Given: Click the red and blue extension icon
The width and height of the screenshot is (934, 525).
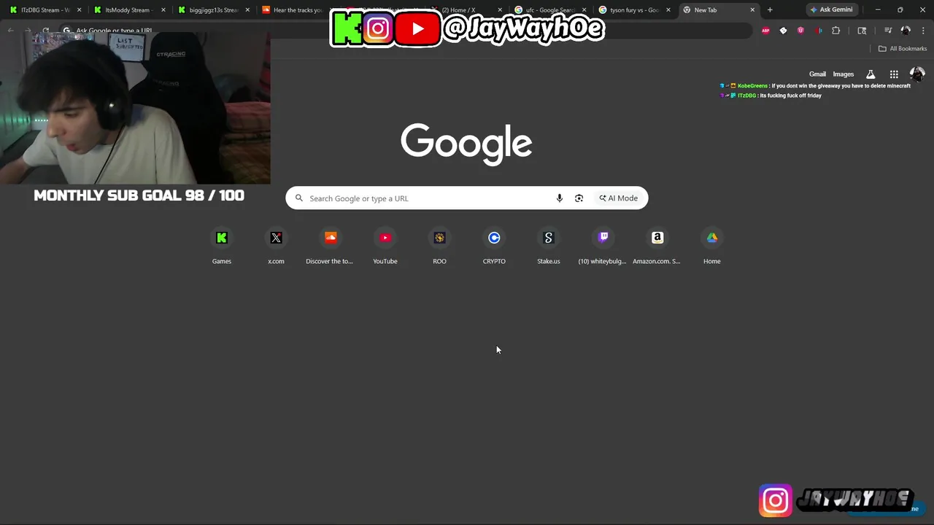Looking at the screenshot, I should (x=818, y=31).
